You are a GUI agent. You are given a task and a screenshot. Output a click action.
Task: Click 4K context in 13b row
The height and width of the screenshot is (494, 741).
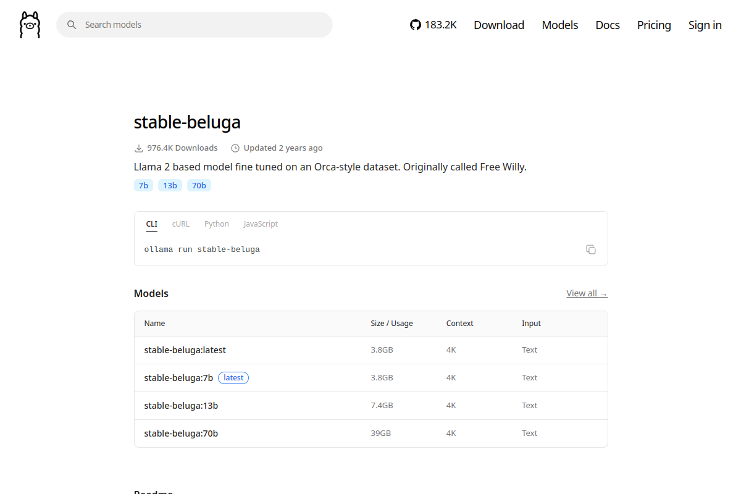451,406
